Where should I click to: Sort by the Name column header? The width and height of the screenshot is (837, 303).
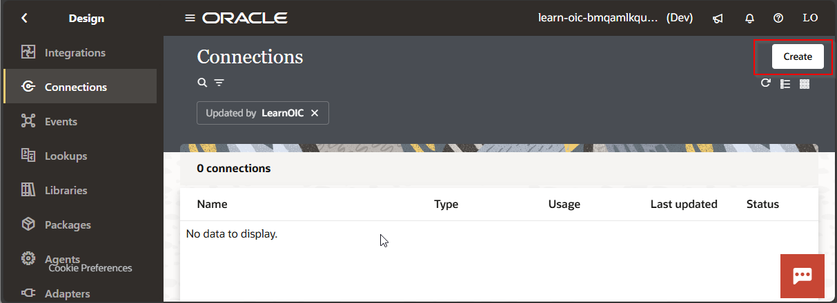pyautogui.click(x=212, y=204)
